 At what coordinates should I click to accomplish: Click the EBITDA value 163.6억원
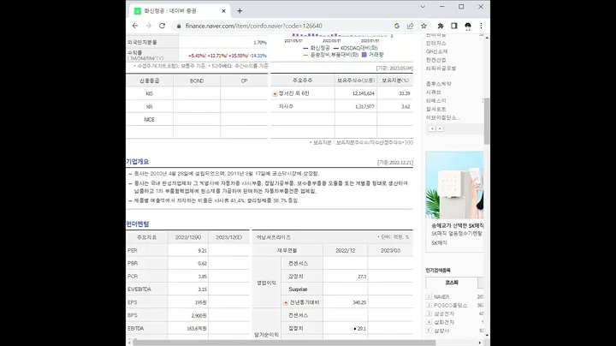(x=197, y=328)
